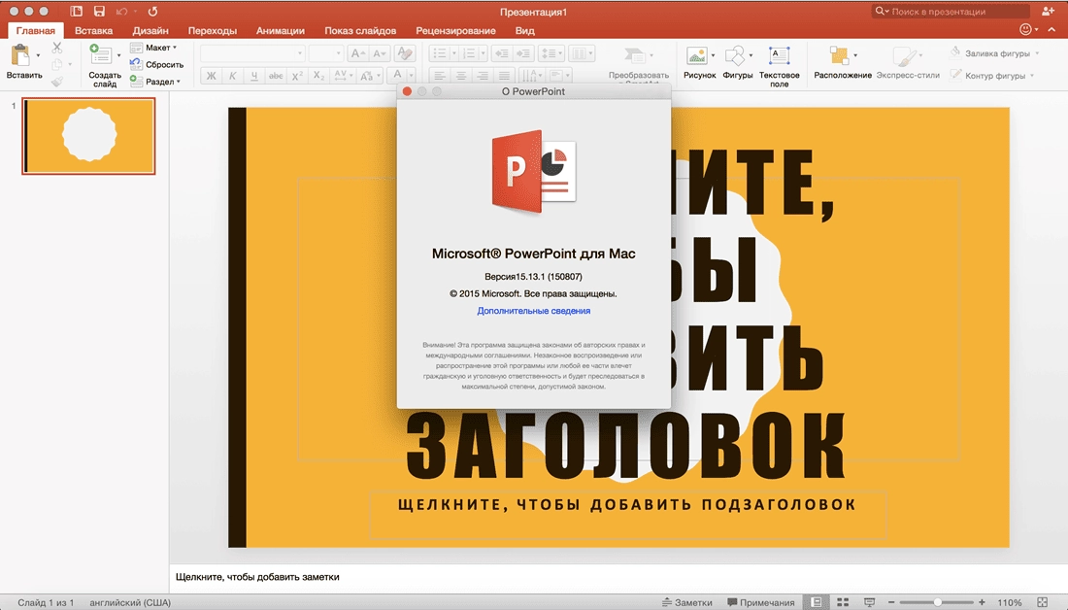This screenshot has height=610, width=1068.
Task: Click the Создать слайд new slide icon
Action: point(100,55)
